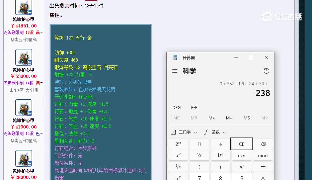312x180 pixels.
Task: Expand the trigonometry (三角学) dropdown
Action: click(184, 132)
